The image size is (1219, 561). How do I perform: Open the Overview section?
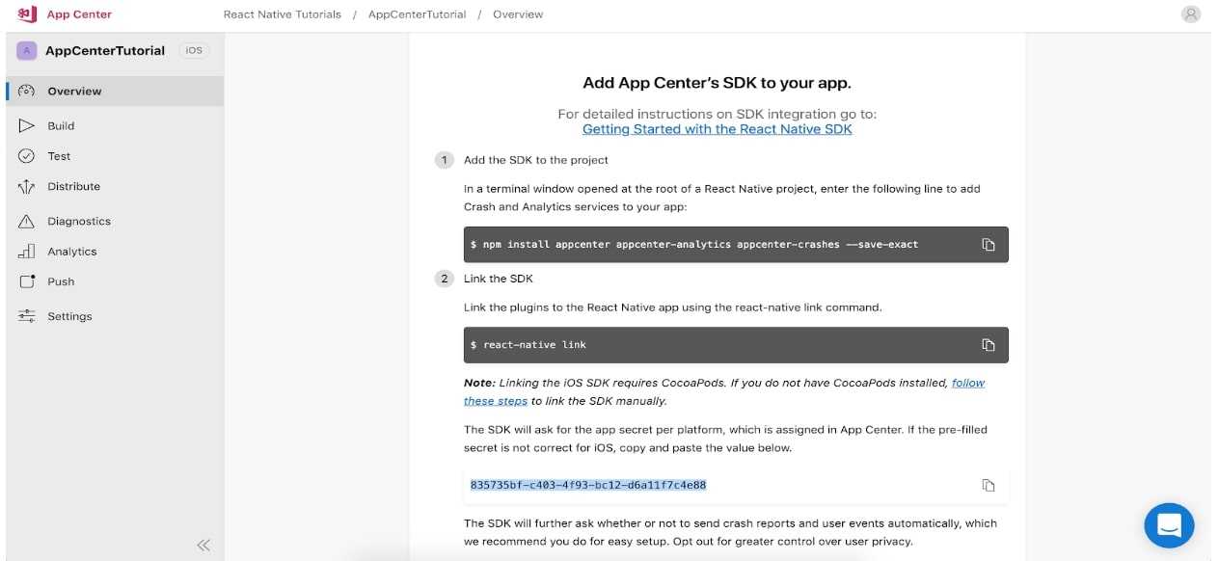(115, 92)
